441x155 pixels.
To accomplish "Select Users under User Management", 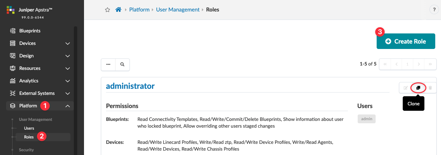I will click(x=29, y=128).
